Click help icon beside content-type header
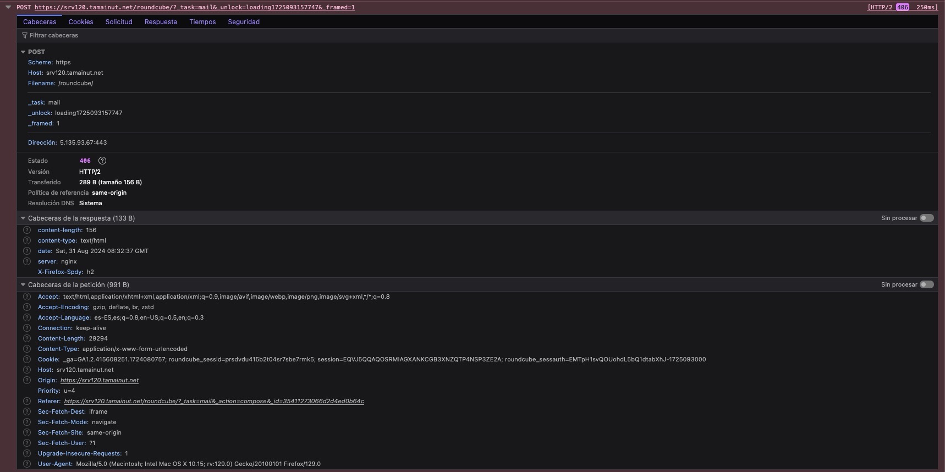Image resolution: width=945 pixels, height=472 pixels. pos(26,240)
